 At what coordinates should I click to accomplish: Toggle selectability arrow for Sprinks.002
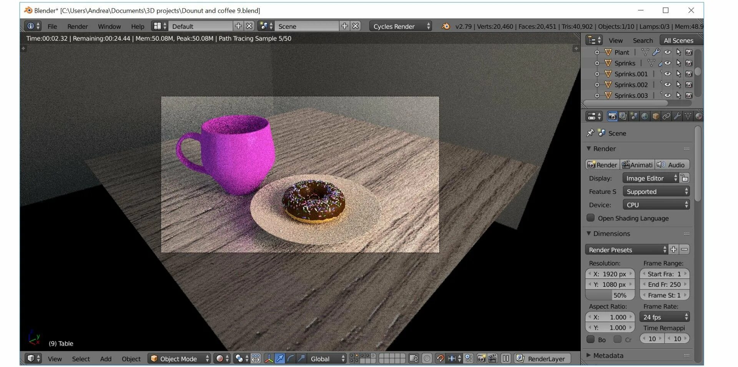[x=678, y=84]
